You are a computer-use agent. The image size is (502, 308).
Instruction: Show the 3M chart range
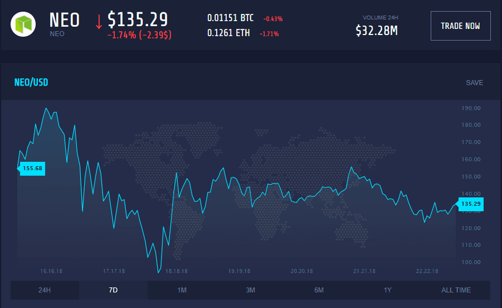pos(250,290)
